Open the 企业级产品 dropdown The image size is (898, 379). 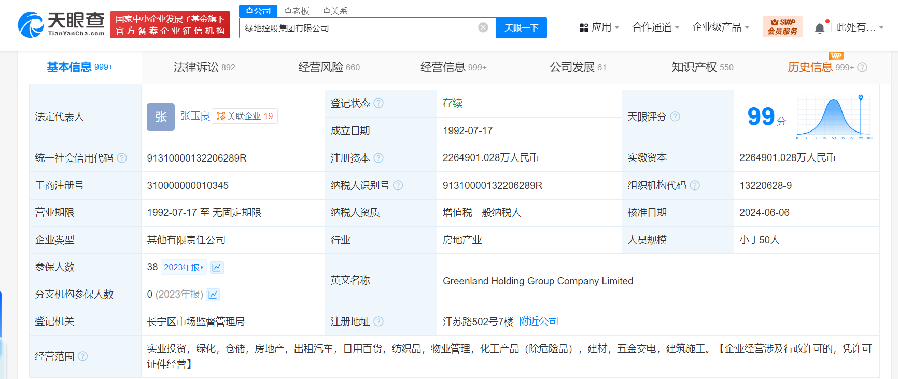pyautogui.click(x=721, y=27)
